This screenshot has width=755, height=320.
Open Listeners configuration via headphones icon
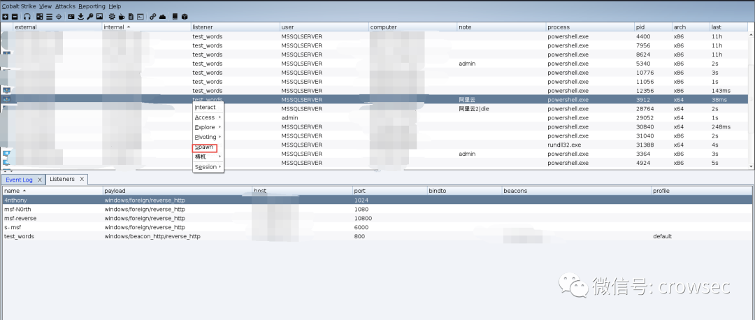(27, 16)
